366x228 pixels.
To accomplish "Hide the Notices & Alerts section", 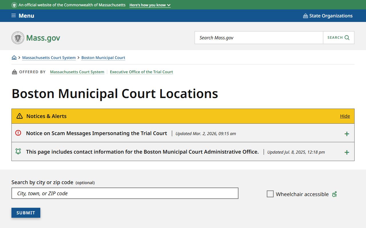I will tap(345, 116).
